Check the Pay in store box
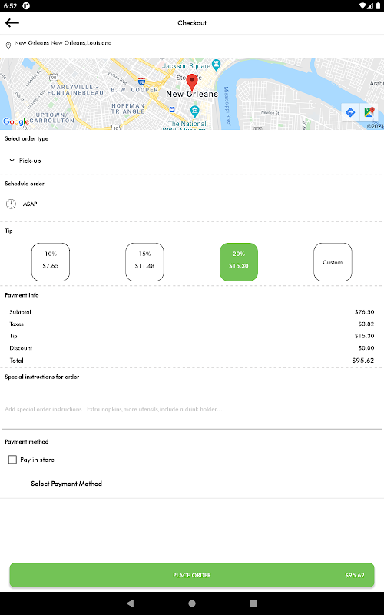The image size is (384, 615). click(12, 460)
